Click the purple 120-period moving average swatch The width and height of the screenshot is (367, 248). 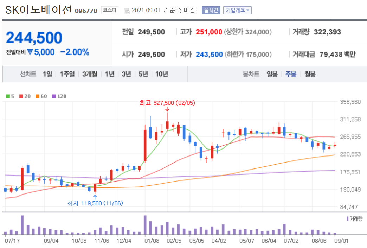pyautogui.click(x=54, y=96)
